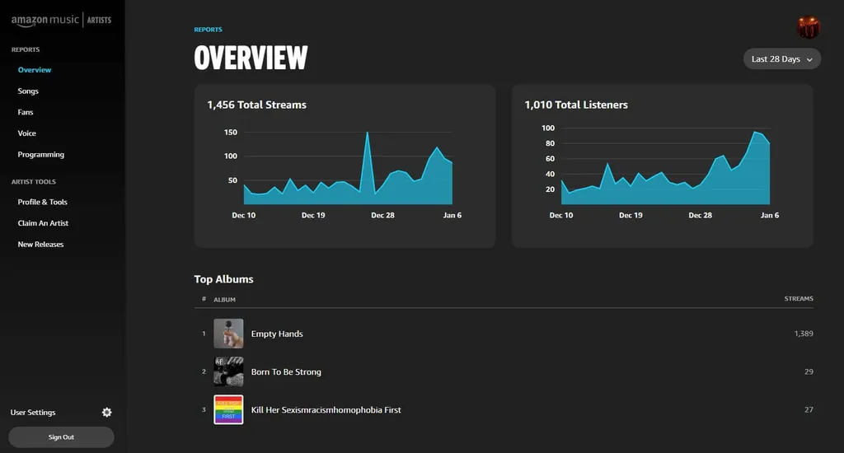The height and width of the screenshot is (453, 844).
Task: Click the peak in the Total Streams chart
Action: (367, 133)
